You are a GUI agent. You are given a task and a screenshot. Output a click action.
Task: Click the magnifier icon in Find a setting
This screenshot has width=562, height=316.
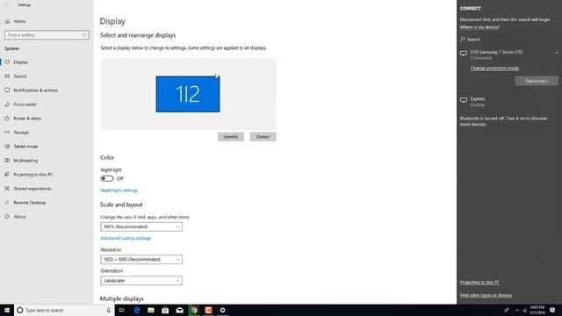point(84,35)
